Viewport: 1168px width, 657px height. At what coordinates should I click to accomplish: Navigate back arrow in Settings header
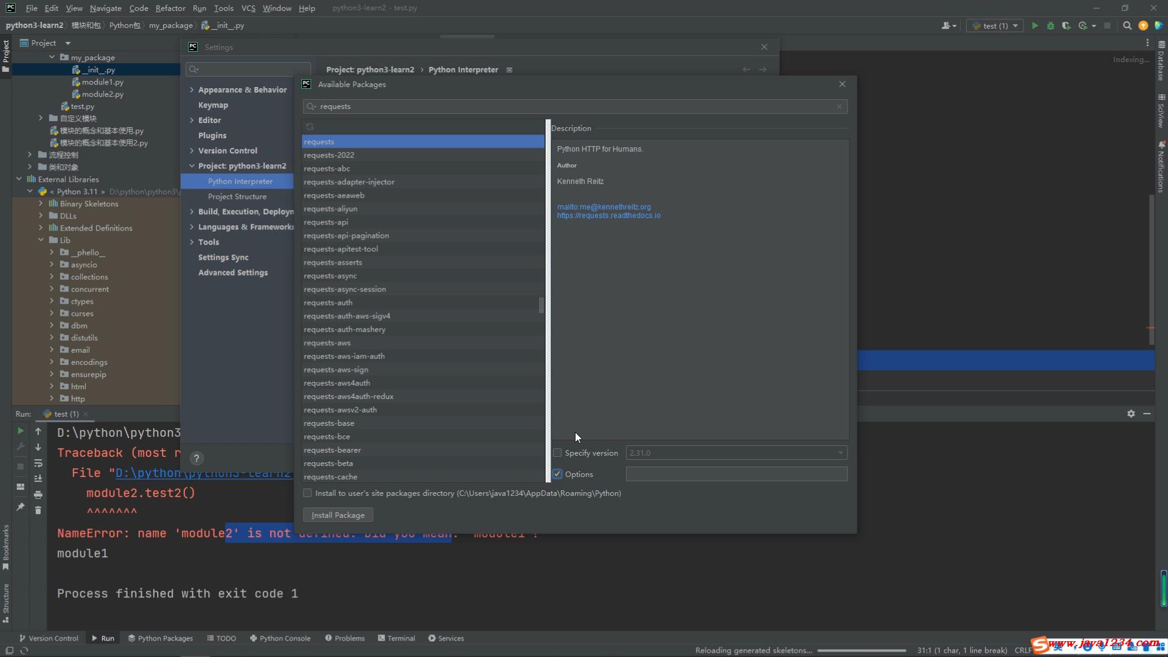[x=746, y=69]
